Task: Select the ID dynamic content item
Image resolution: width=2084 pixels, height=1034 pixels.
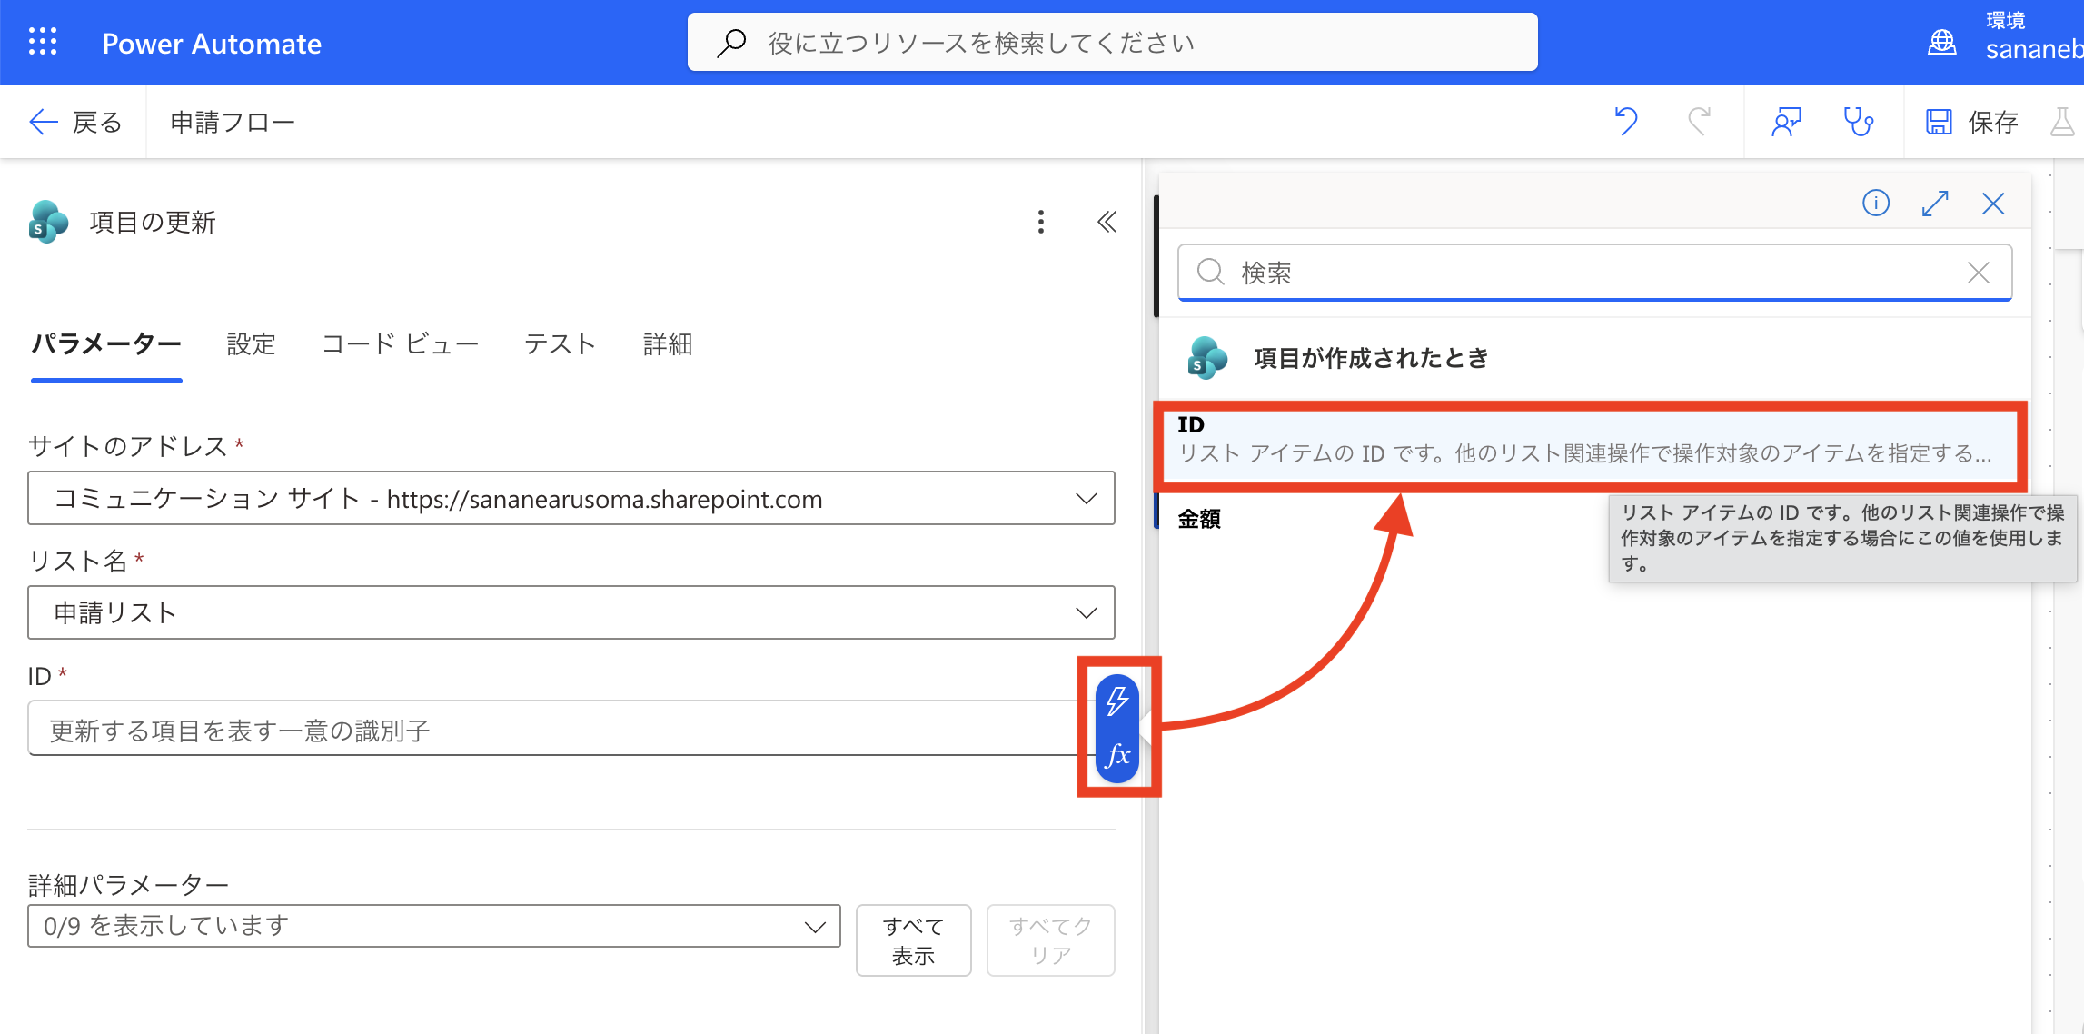Action: (1592, 440)
